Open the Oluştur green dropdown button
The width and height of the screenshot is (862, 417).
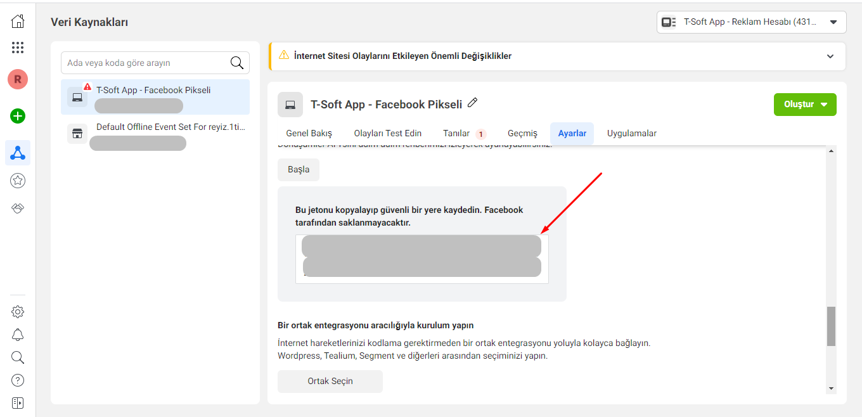pyautogui.click(x=805, y=105)
